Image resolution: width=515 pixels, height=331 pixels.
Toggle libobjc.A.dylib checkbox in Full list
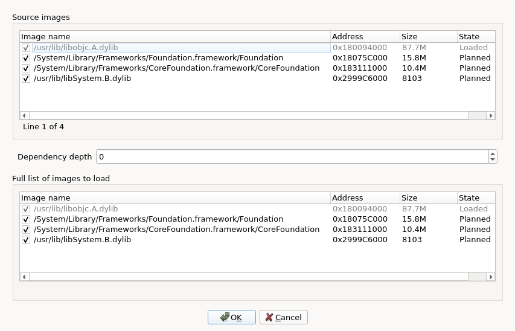tap(26, 210)
